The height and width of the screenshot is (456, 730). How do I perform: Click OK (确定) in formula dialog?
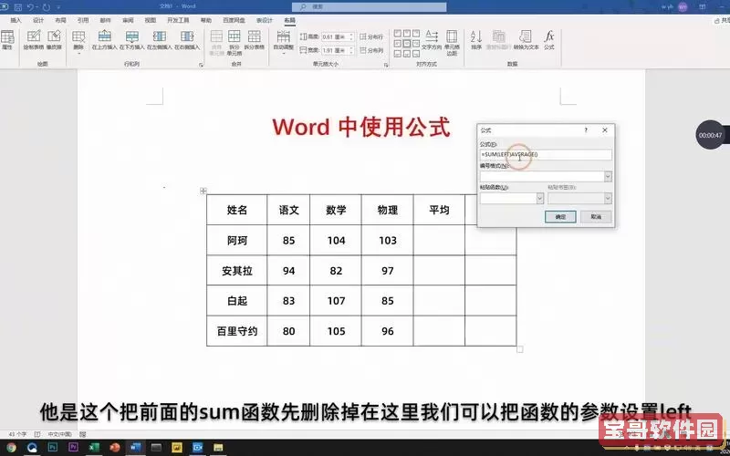tap(560, 217)
